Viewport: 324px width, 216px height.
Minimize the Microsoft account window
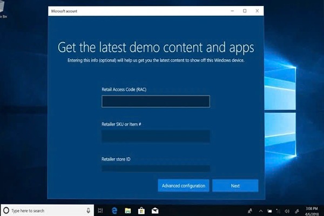(232, 11)
